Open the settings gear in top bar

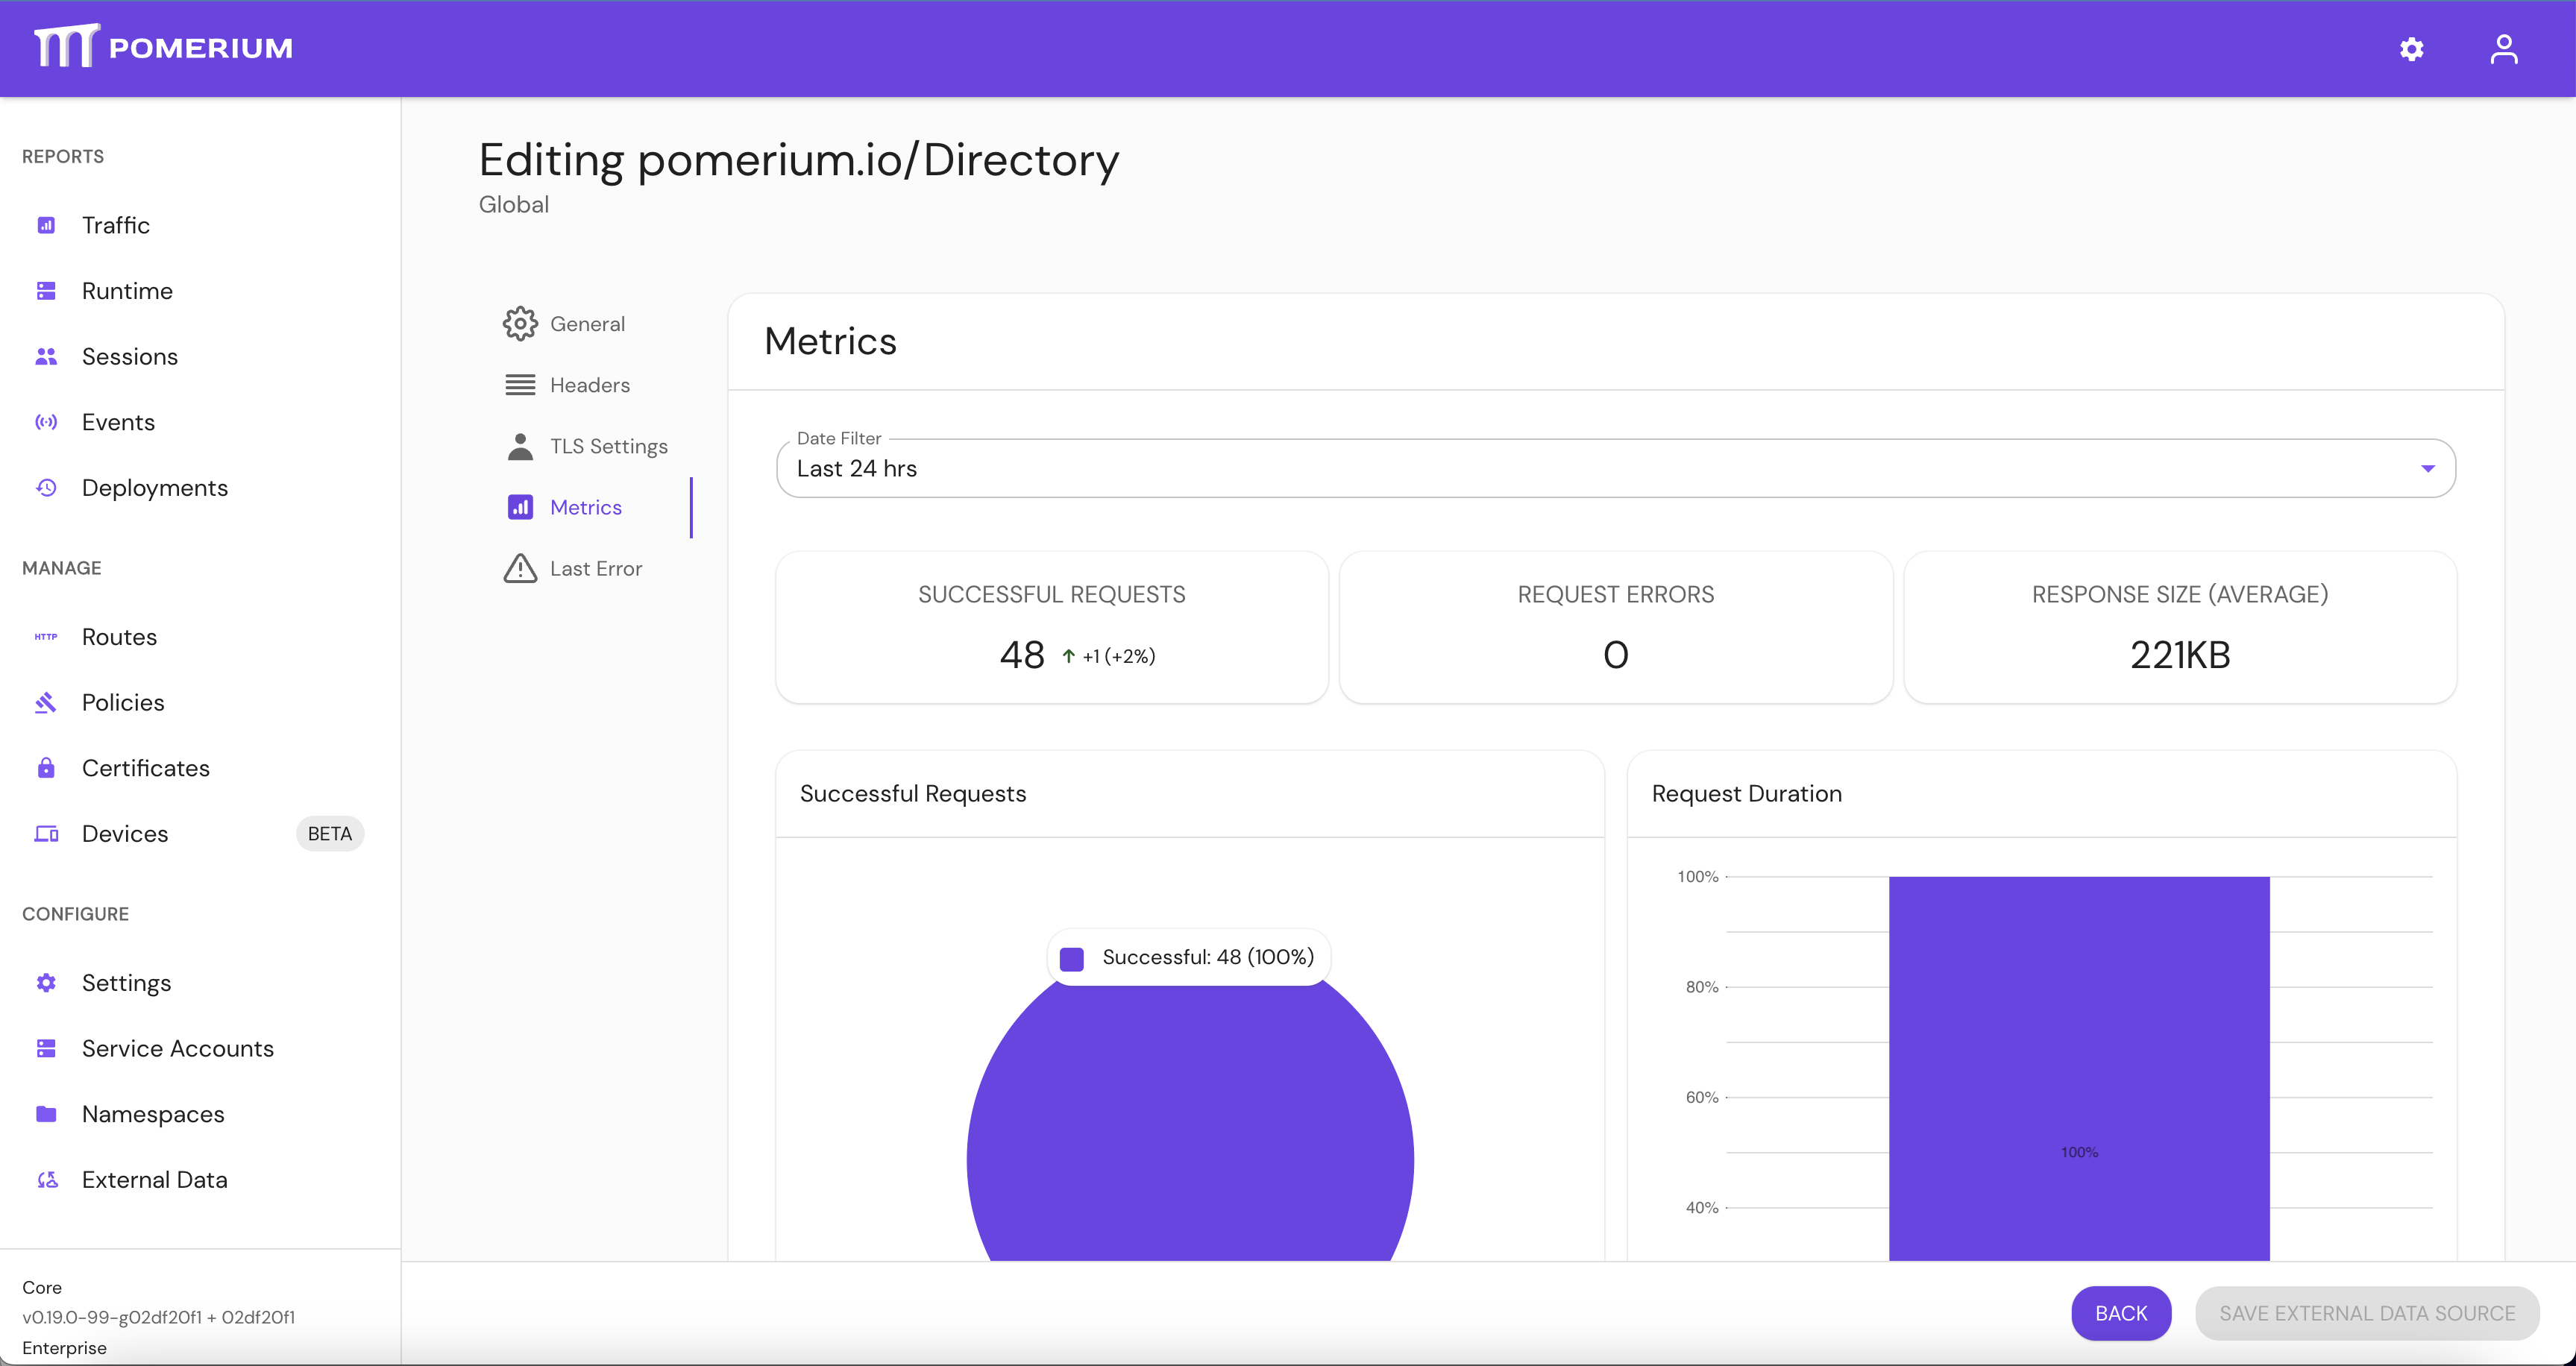tap(2411, 49)
